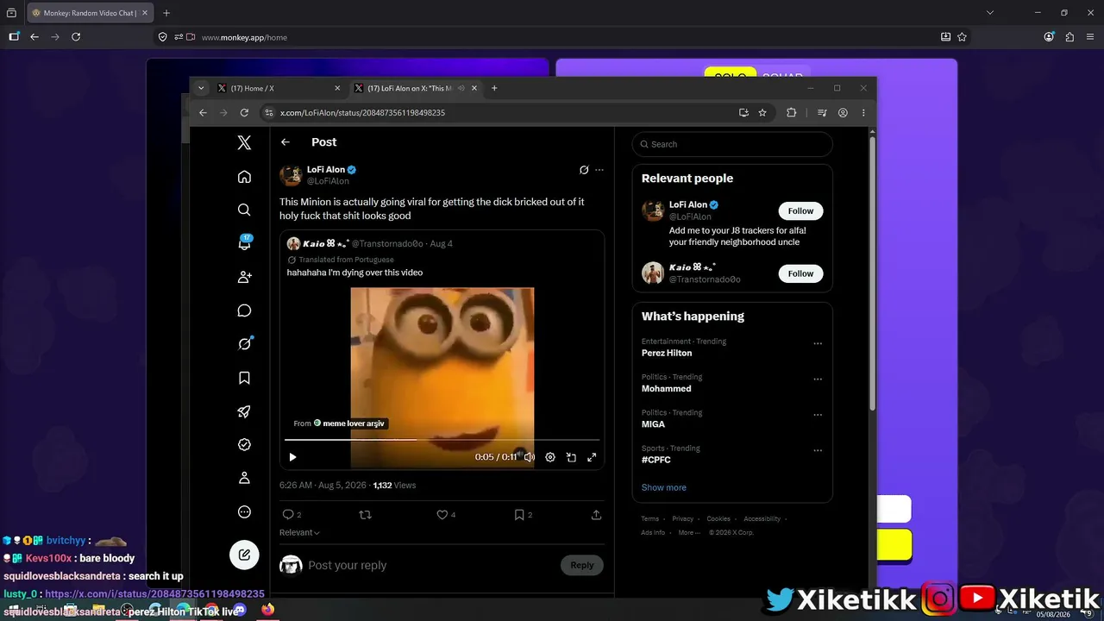The width and height of the screenshot is (1104, 621).
Task: Open Grok icon in X sidebar
Action: (x=244, y=343)
